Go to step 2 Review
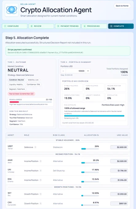 pos(41,26)
